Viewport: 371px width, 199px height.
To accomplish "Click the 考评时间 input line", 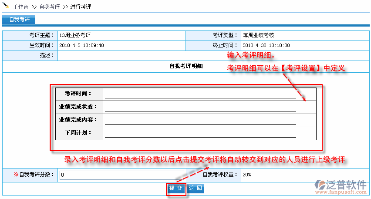I will [x=200, y=94].
